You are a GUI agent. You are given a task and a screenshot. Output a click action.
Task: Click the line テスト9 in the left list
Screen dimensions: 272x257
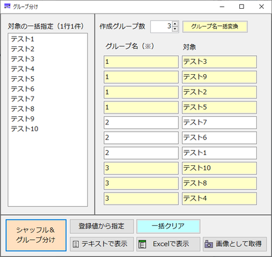click(22, 119)
